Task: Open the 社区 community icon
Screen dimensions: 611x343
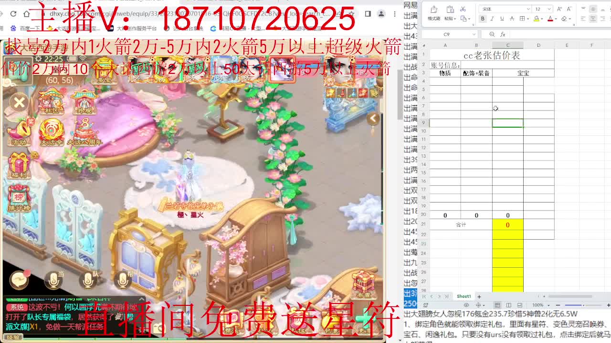Action: pyautogui.click(x=51, y=101)
